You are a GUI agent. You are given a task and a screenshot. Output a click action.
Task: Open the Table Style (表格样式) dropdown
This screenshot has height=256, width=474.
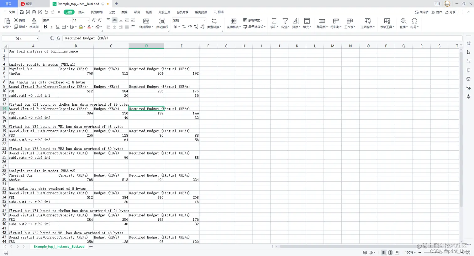click(253, 20)
